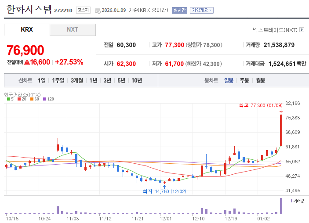
Task: Click the 12/01 date axis label
Action: tap(166, 219)
